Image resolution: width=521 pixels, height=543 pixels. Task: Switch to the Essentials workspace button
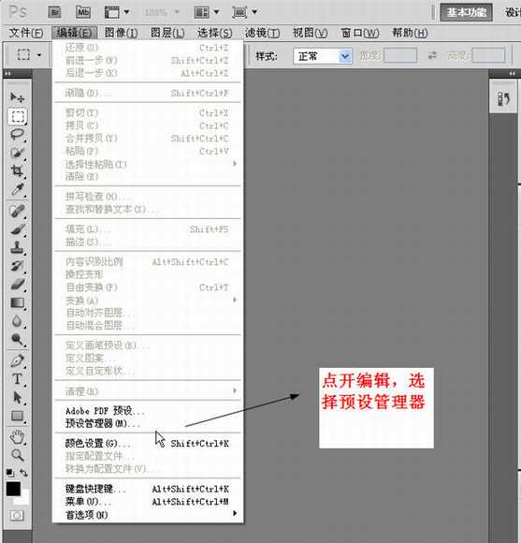coord(466,12)
